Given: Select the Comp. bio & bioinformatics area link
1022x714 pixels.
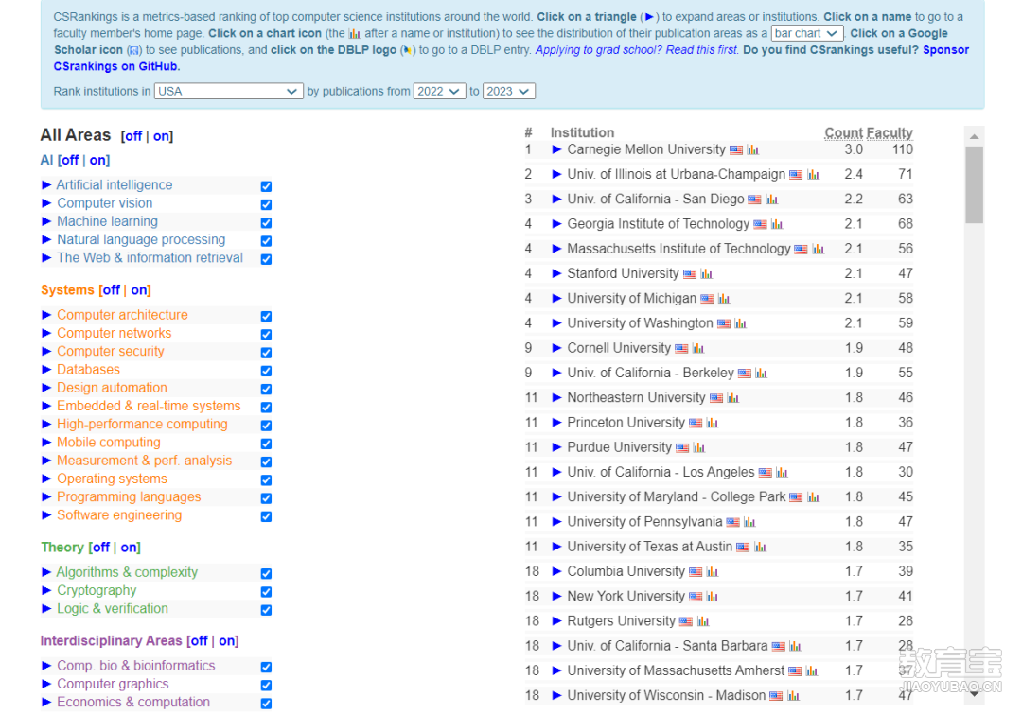Looking at the screenshot, I should coord(135,666).
